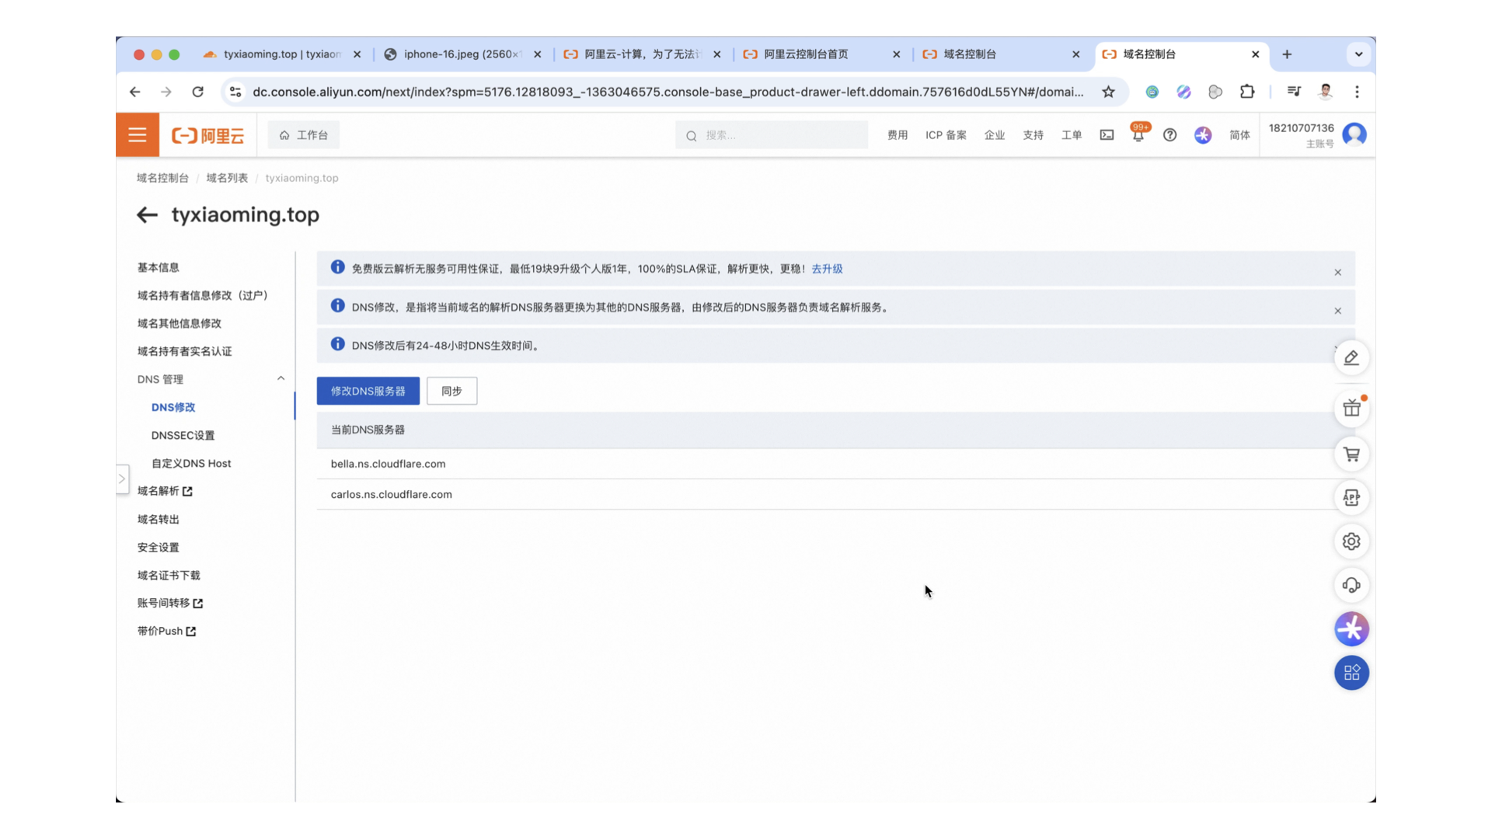Click the settings gear icon on right sidebar
Viewport: 1492px width, 839px height.
coord(1351,541)
